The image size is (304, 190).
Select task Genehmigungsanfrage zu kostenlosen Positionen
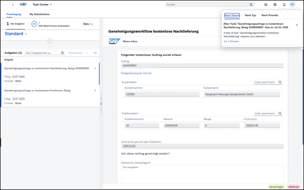(50, 96)
